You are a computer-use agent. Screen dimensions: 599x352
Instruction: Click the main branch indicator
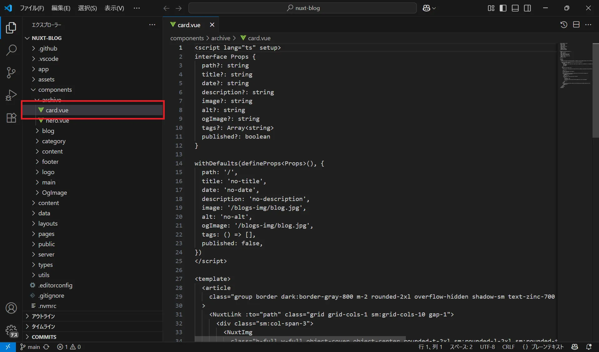click(30, 347)
